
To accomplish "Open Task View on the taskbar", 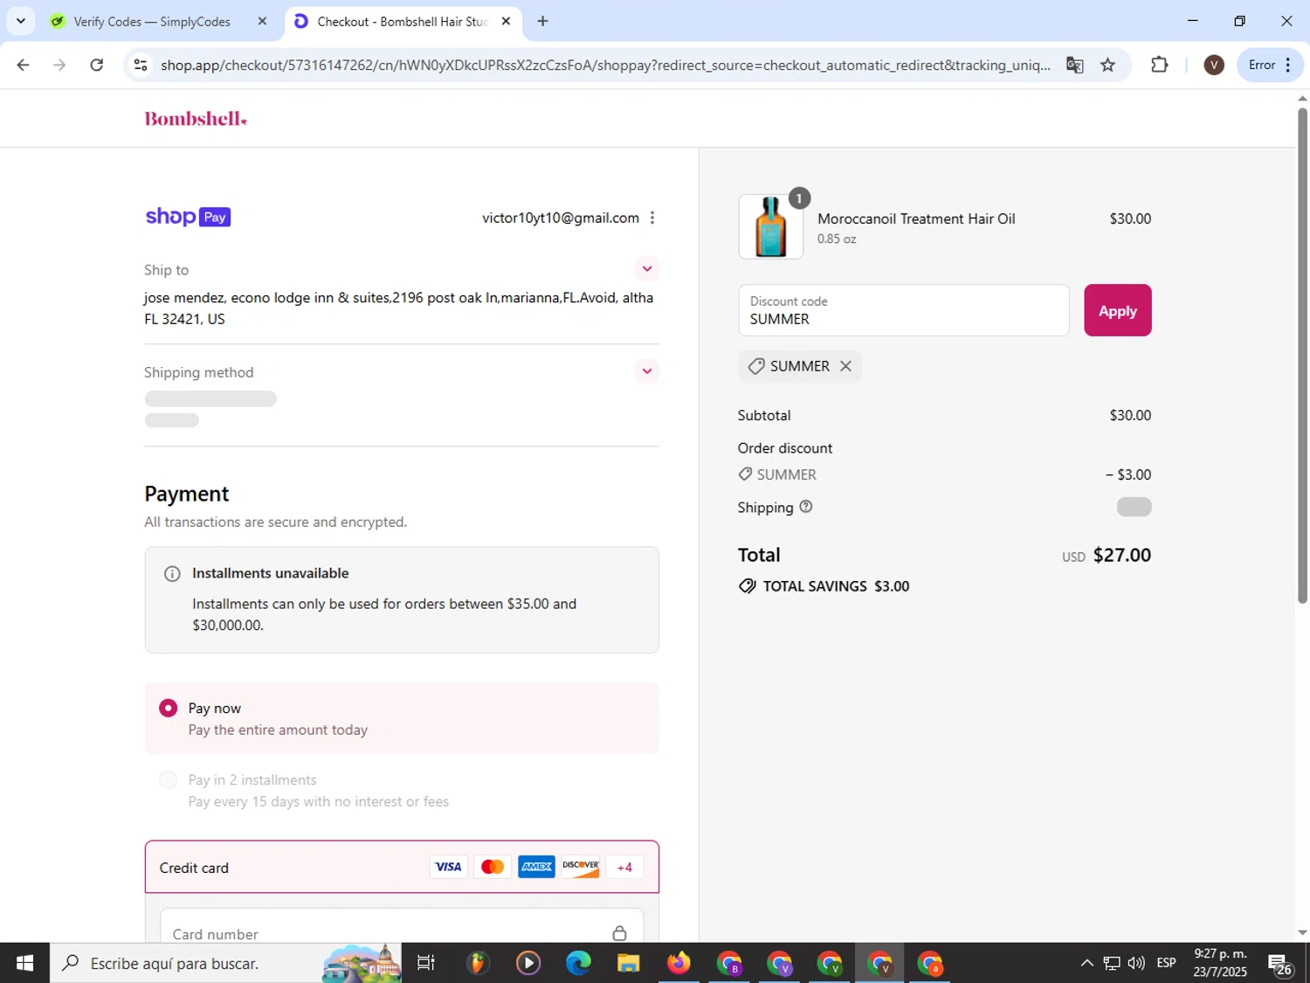I will point(426,963).
